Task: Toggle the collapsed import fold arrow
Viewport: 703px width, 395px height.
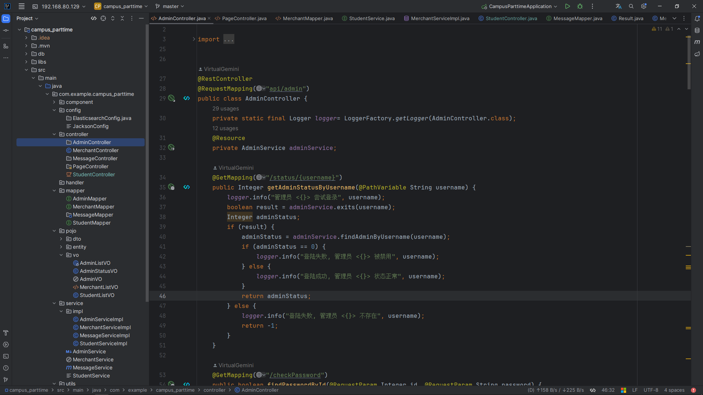Action: (194, 39)
